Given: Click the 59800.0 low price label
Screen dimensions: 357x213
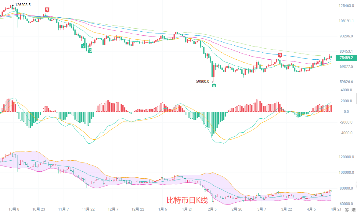Looking at the screenshot, I should (x=202, y=81).
